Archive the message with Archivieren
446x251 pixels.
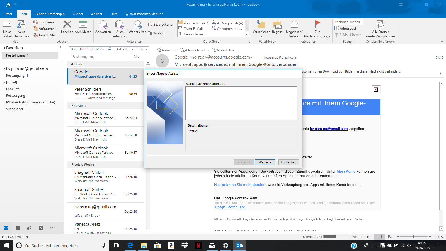pos(83,27)
